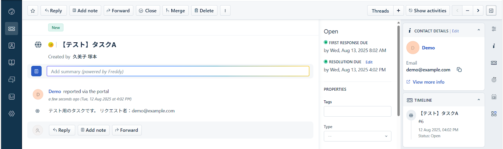Viewport: 503px width, 149px height.
Task: Star this ticket with the star icon
Action: [x=33, y=11]
